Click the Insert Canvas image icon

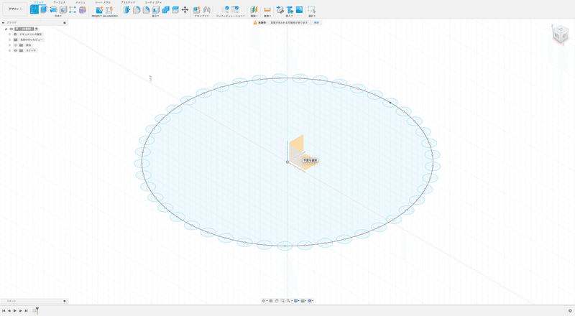click(299, 9)
